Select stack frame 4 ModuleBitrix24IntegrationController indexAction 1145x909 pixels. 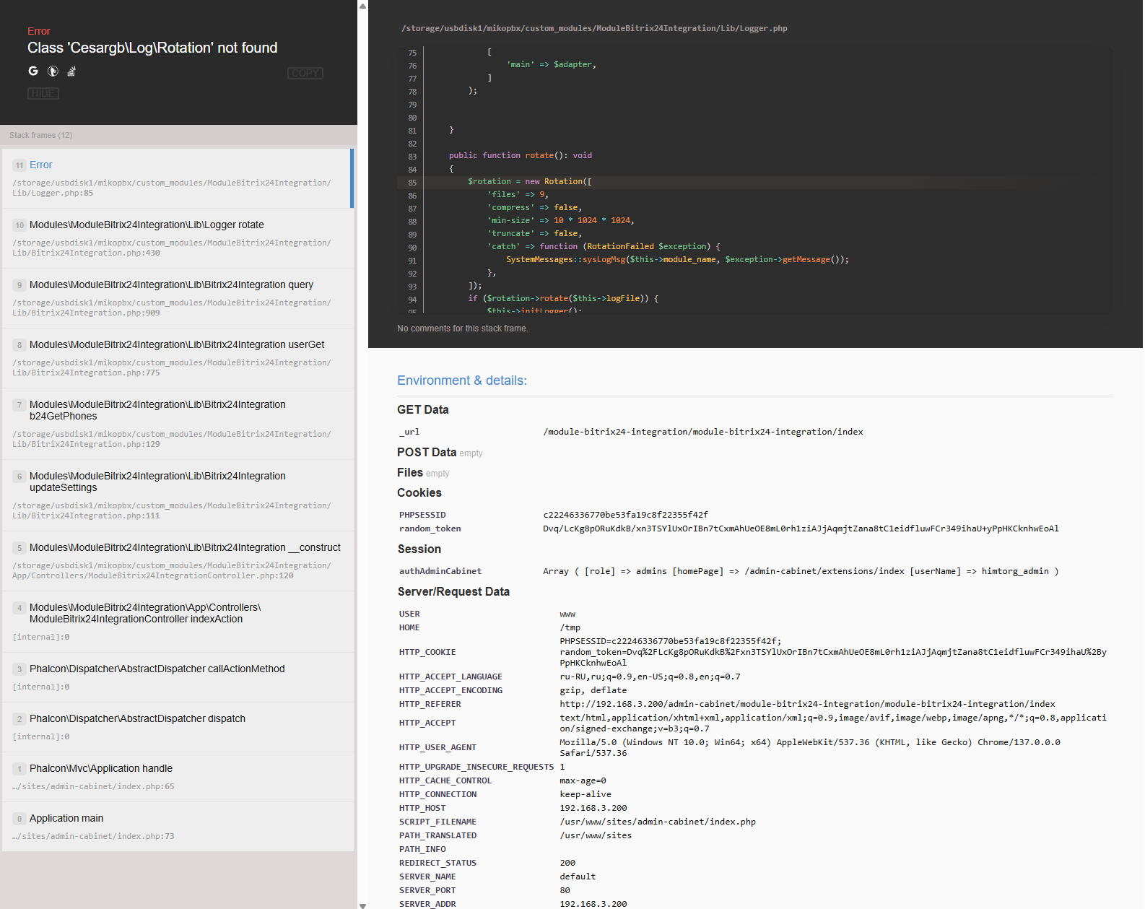(178, 622)
